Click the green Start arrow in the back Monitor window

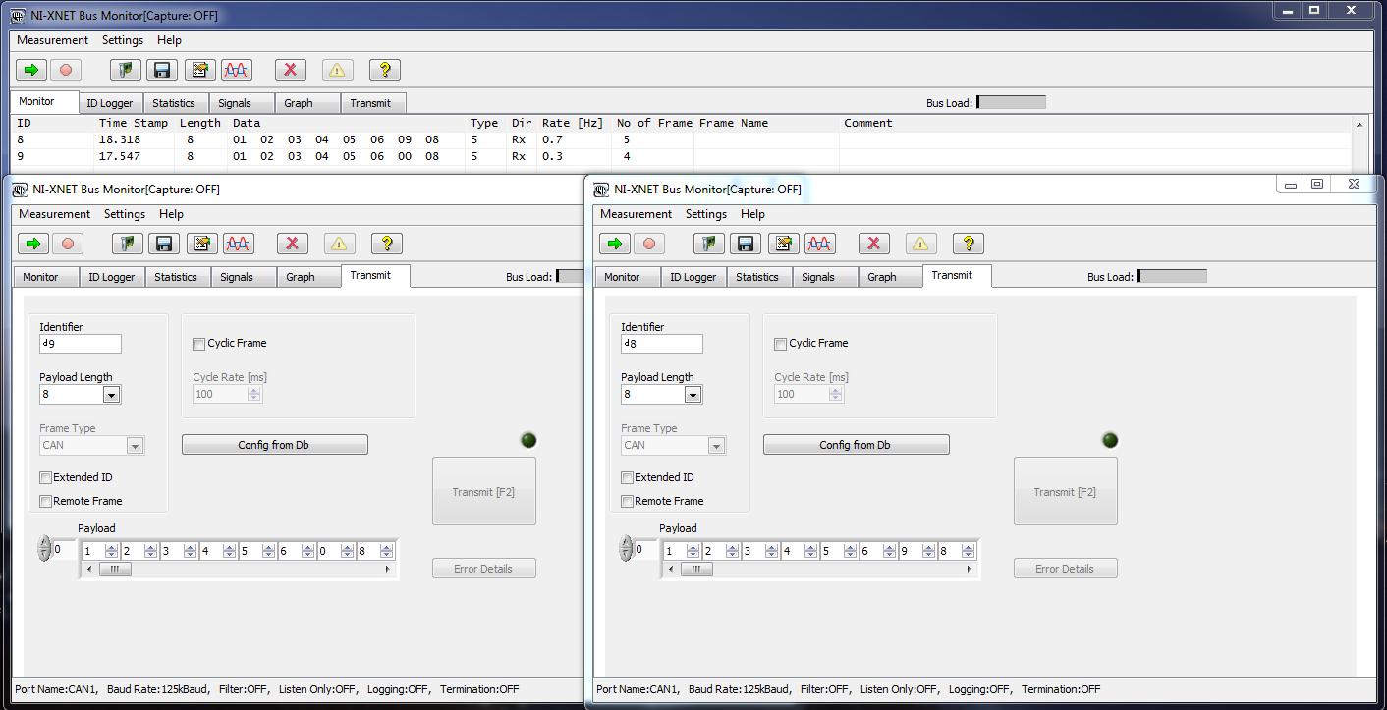pos(31,70)
